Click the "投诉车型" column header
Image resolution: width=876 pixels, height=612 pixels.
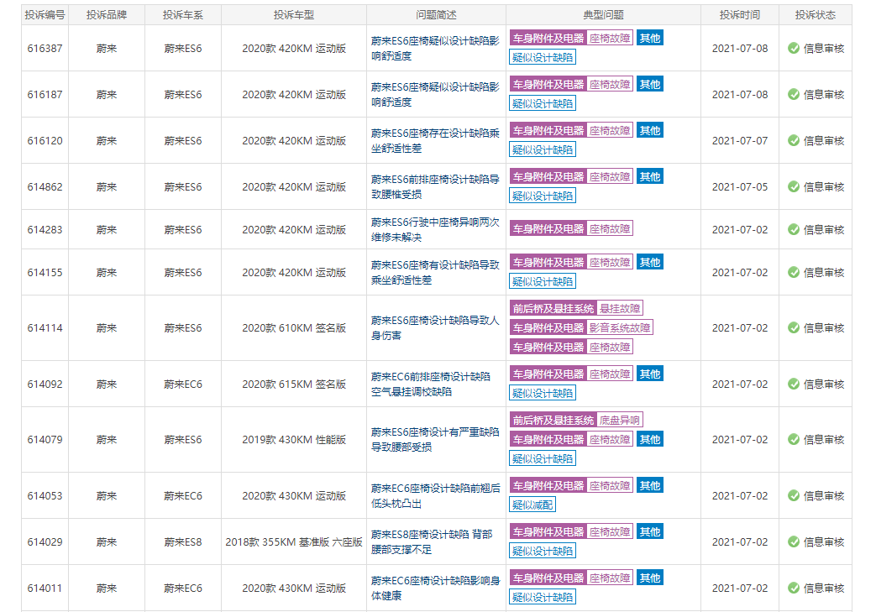click(x=294, y=15)
